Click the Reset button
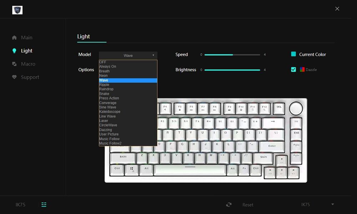This screenshot has width=357, height=214. tap(247, 205)
